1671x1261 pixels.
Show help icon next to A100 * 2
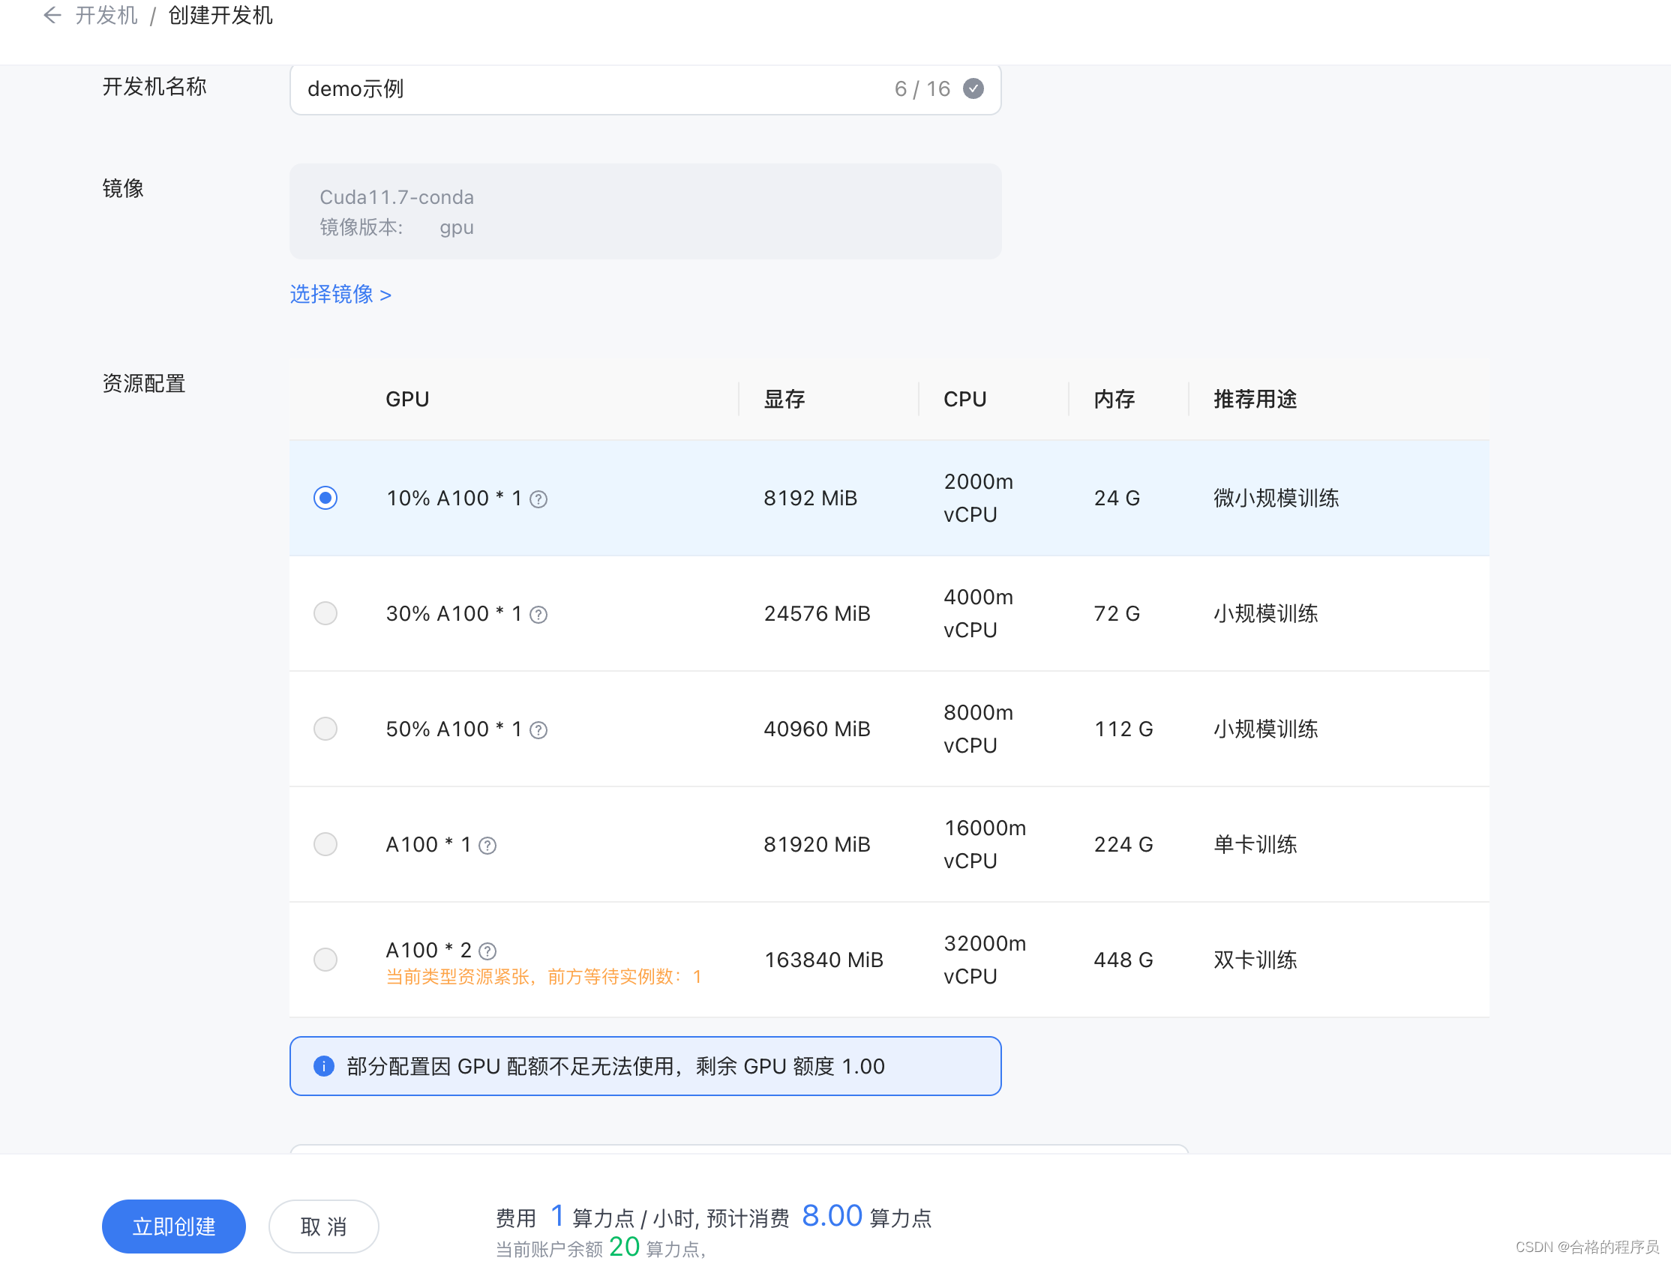(x=487, y=951)
